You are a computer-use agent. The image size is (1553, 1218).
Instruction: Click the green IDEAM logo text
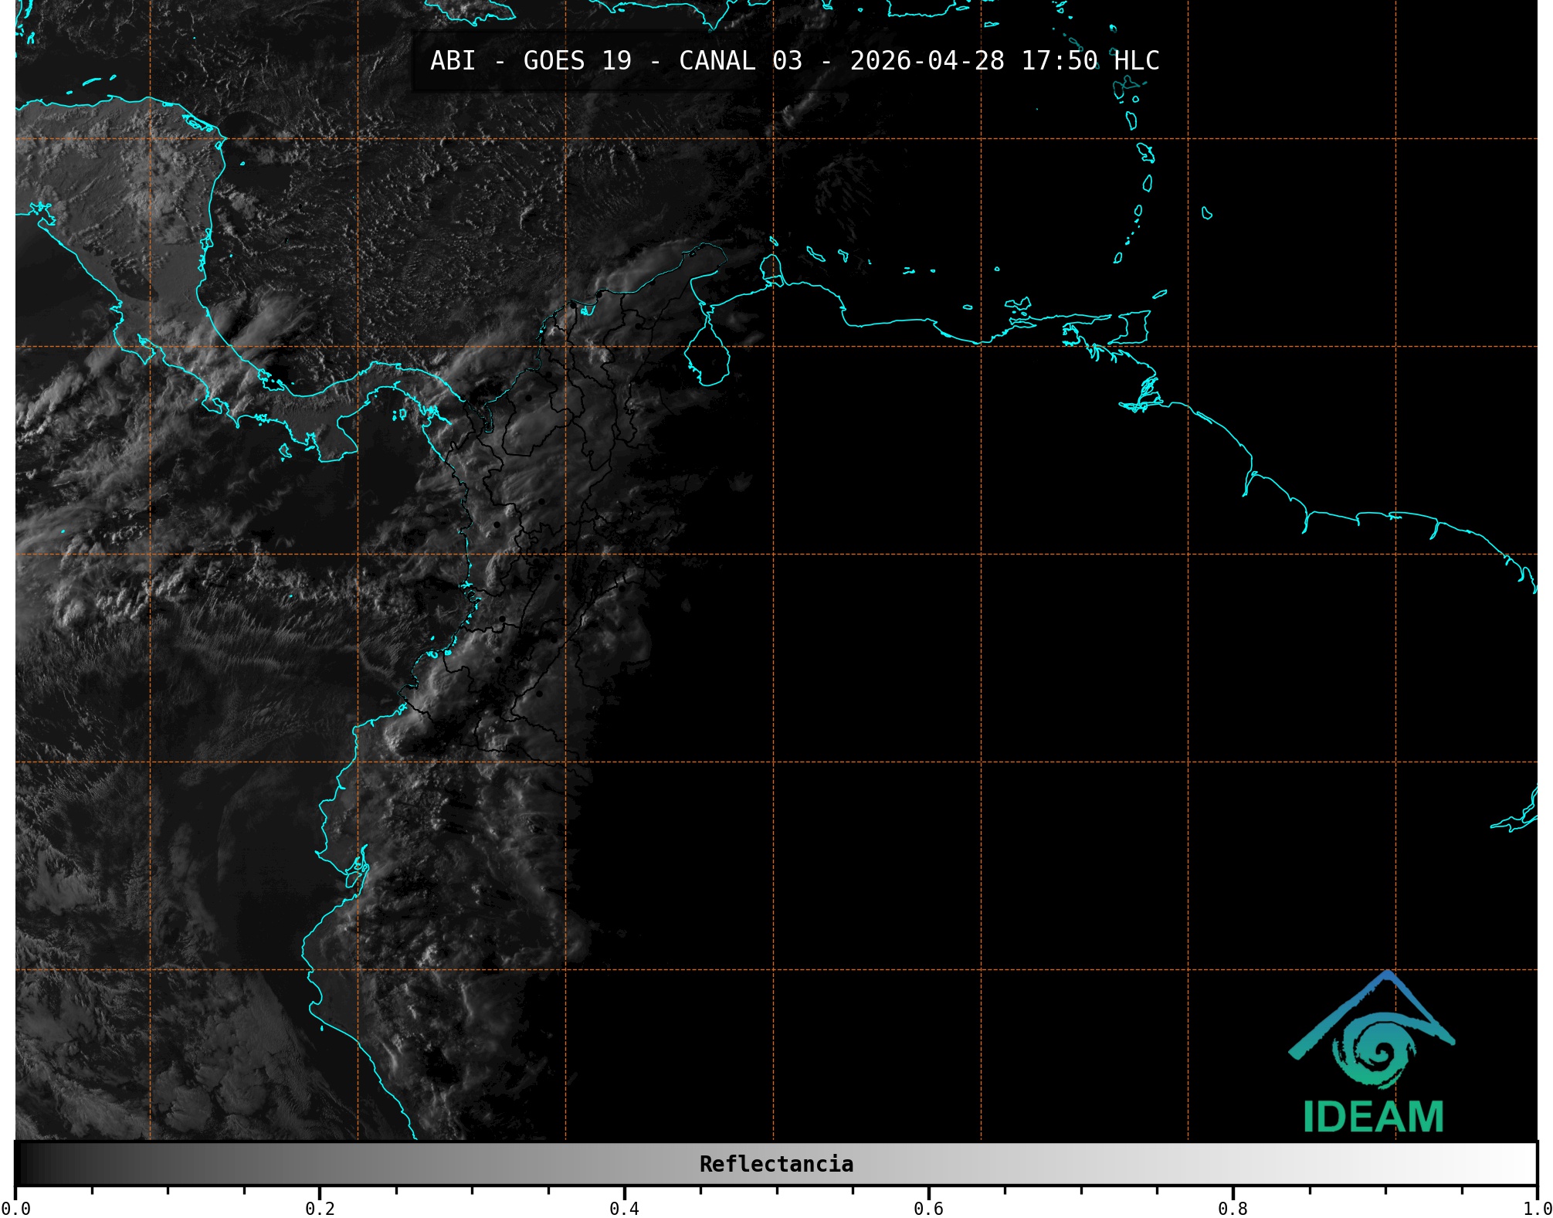point(1373,1117)
